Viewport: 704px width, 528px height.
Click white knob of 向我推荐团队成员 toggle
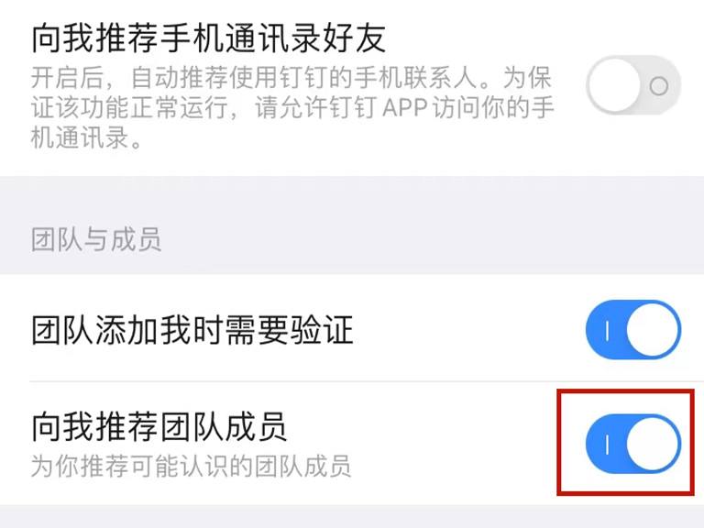pyautogui.click(x=654, y=445)
